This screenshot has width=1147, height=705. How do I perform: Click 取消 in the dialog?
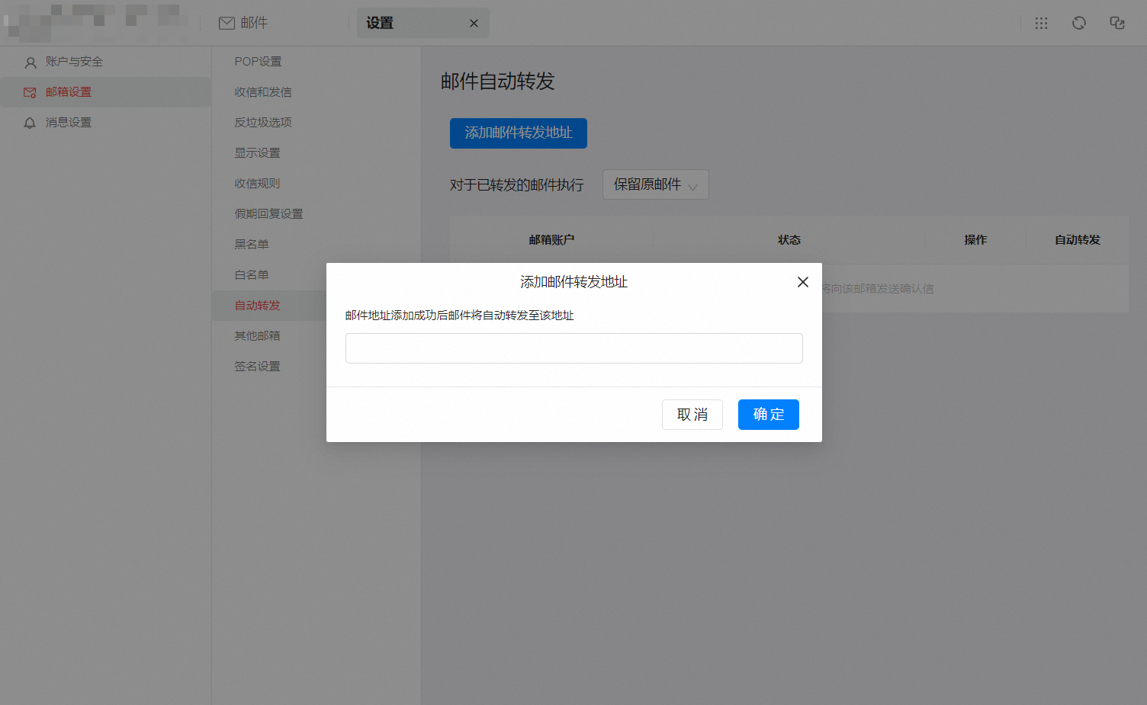pyautogui.click(x=692, y=415)
